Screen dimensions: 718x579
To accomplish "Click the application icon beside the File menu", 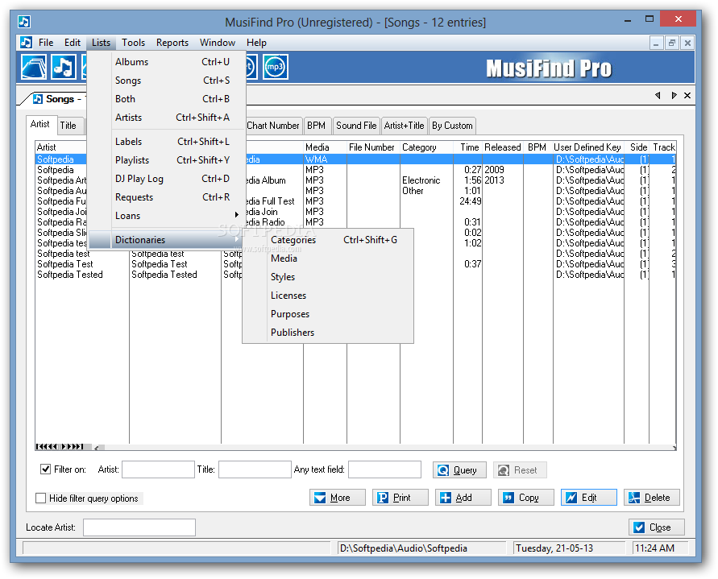I will [26, 43].
